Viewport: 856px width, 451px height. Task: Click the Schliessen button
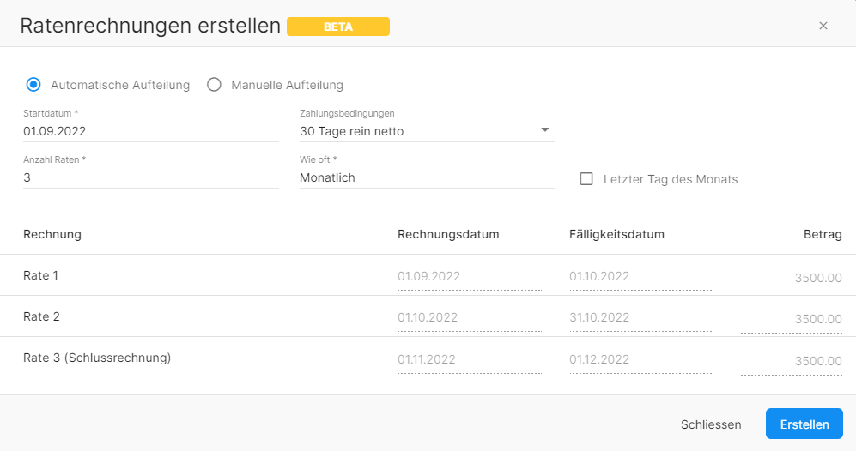coord(711,424)
